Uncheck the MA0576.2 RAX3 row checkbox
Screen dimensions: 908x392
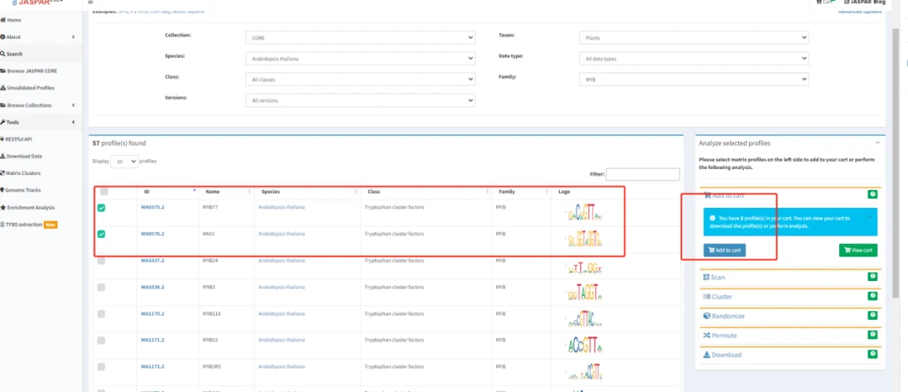coord(102,234)
